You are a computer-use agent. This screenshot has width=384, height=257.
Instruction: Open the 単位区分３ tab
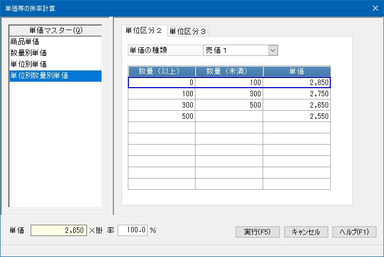coord(187,31)
